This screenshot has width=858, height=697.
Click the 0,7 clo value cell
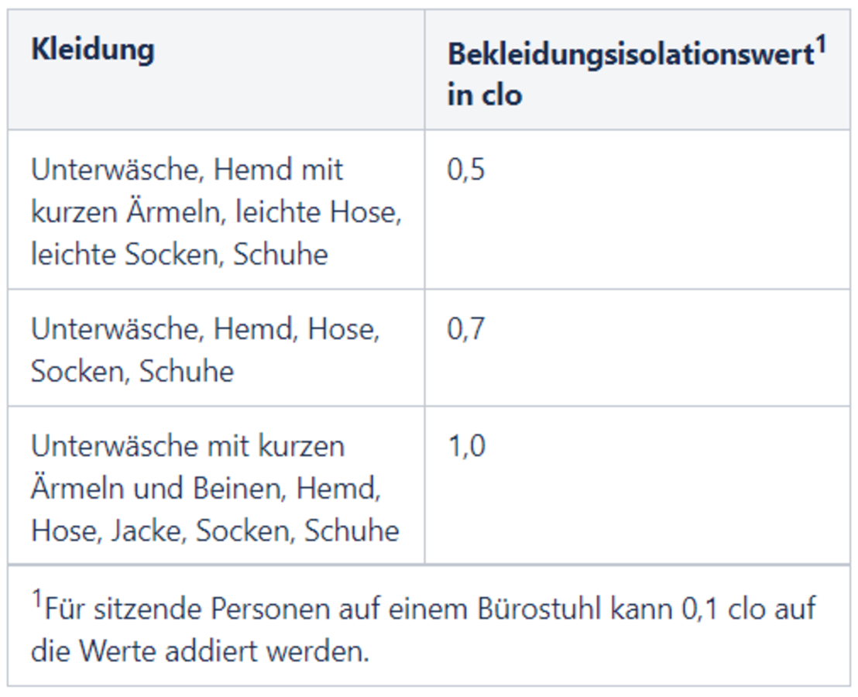(x=466, y=330)
